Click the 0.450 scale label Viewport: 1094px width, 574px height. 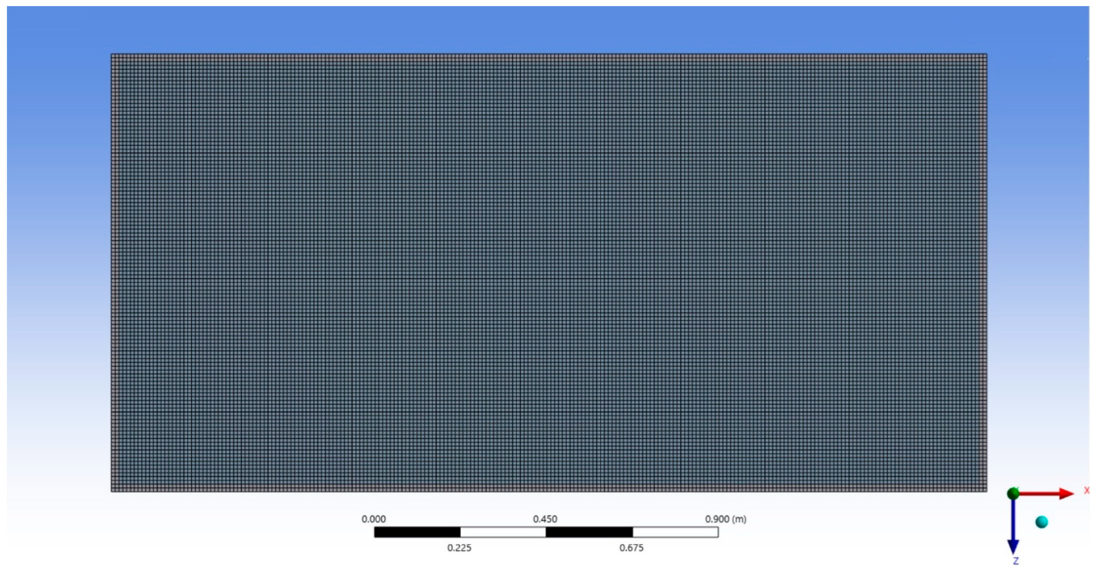pyautogui.click(x=545, y=519)
